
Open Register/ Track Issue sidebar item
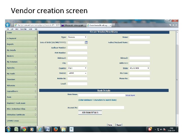click(21, 103)
